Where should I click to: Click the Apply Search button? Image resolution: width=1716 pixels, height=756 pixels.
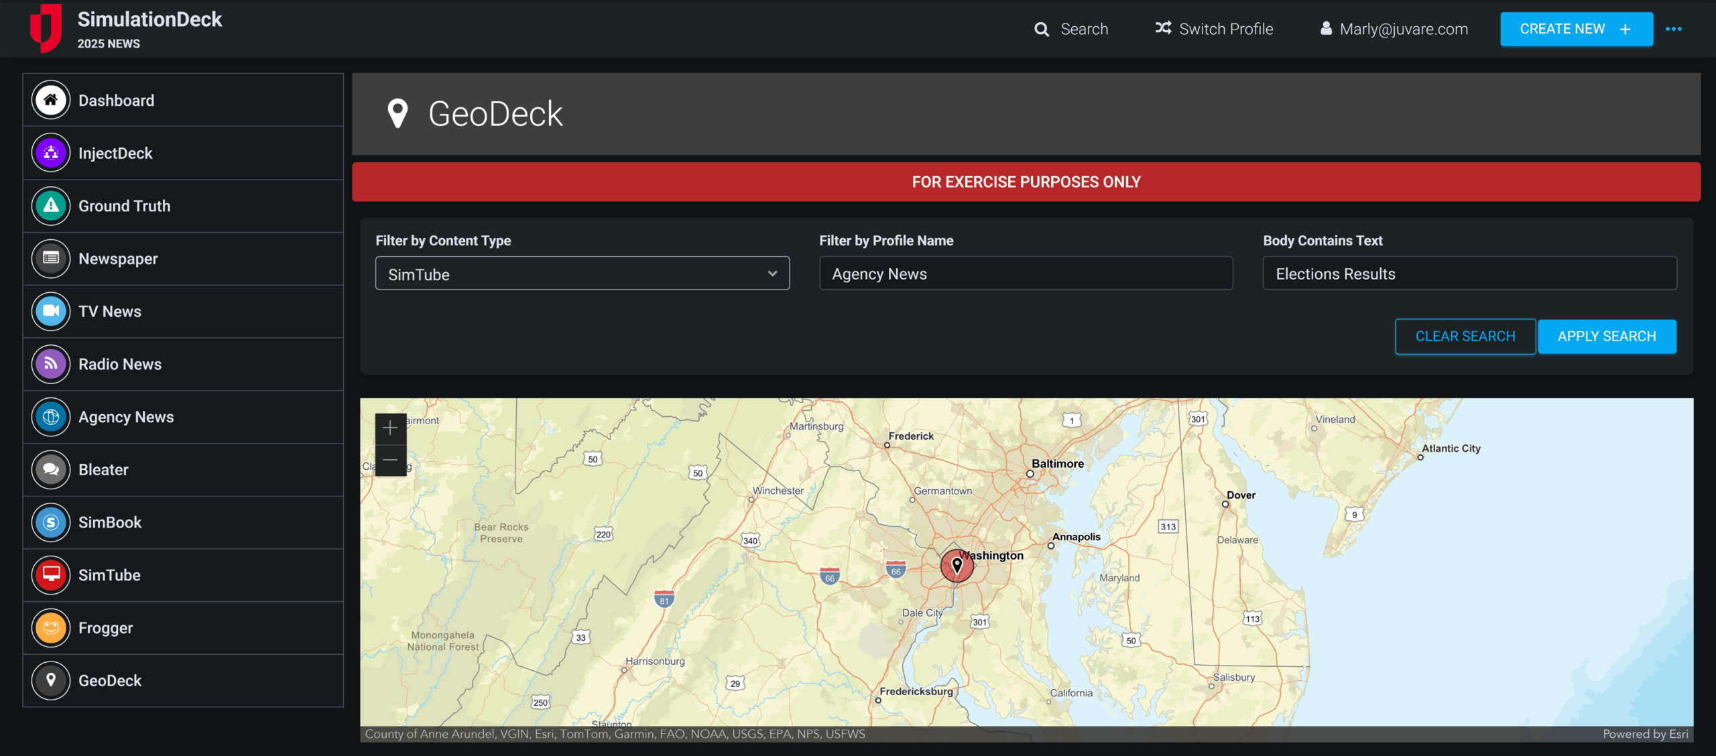click(1607, 336)
